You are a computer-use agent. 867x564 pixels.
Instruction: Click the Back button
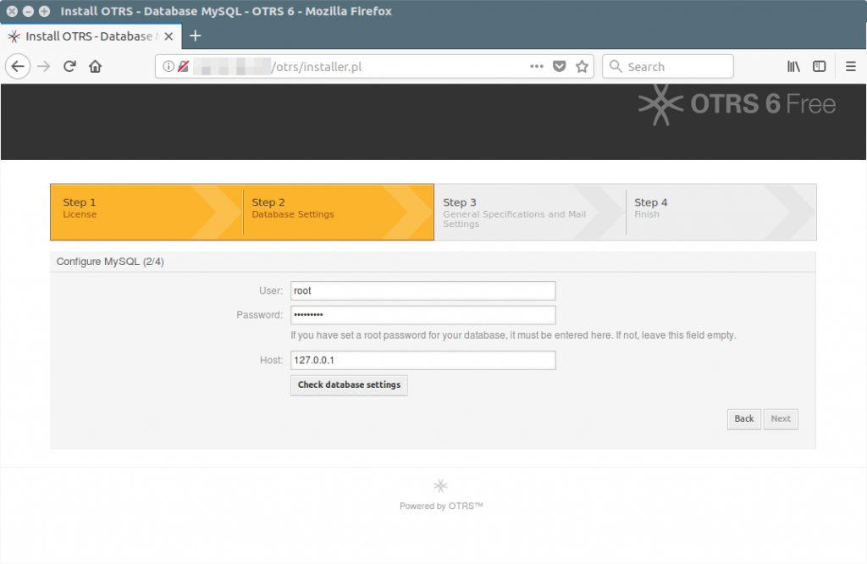[743, 418]
